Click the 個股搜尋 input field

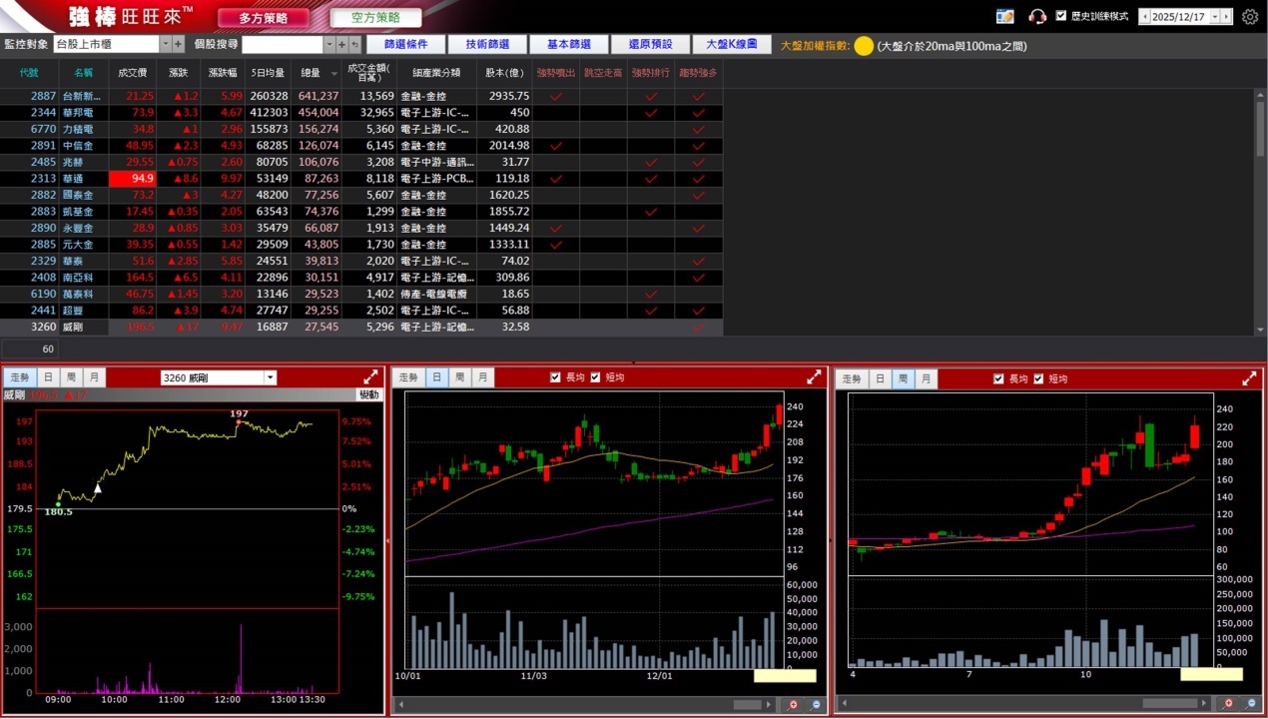[x=283, y=44]
